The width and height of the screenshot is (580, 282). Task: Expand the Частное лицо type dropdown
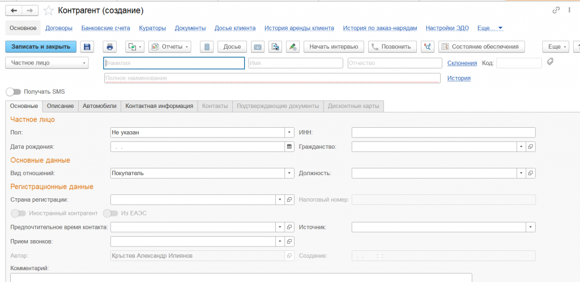point(84,63)
